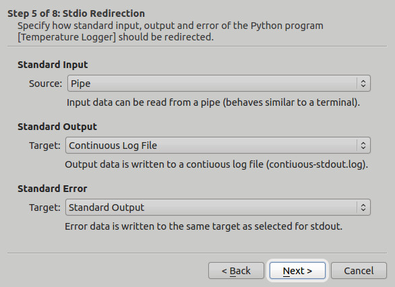395x287 pixels.
Task: Click the error data stdout description text
Action: (x=204, y=226)
